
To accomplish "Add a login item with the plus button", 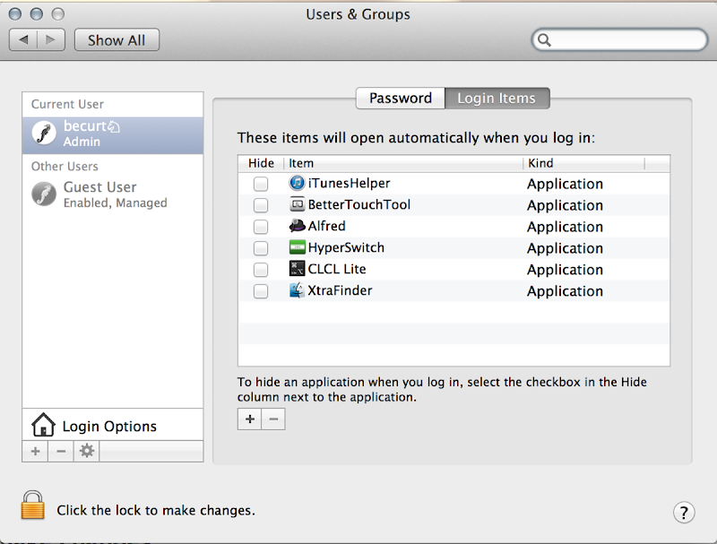I will click(x=250, y=419).
